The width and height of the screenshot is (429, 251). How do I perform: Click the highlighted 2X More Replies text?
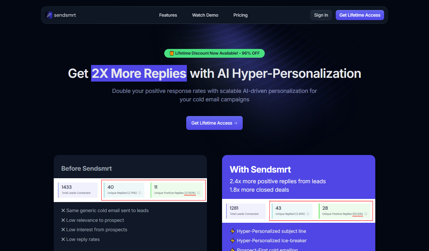tap(139, 73)
